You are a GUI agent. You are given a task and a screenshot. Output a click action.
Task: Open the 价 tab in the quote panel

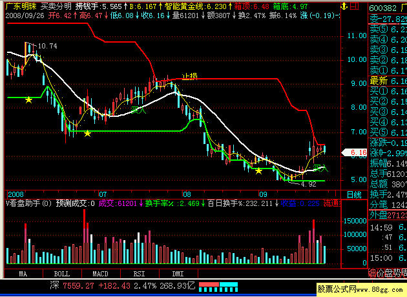(x=380, y=273)
